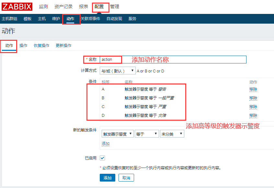Screen dimensions: 274x188
Task: Toggle the 已启用 checkbox
Action: coord(102,158)
